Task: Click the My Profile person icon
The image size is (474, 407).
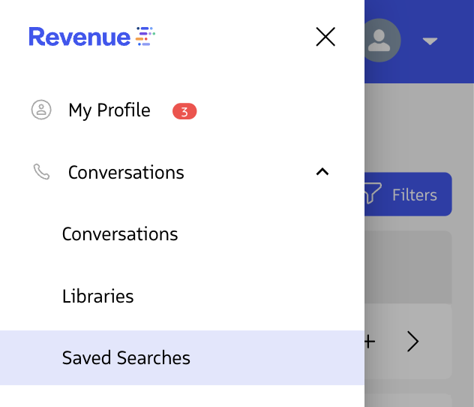Action: tap(41, 110)
